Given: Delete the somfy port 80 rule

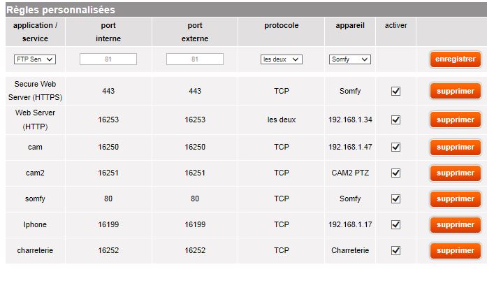Looking at the screenshot, I should coord(456,199).
